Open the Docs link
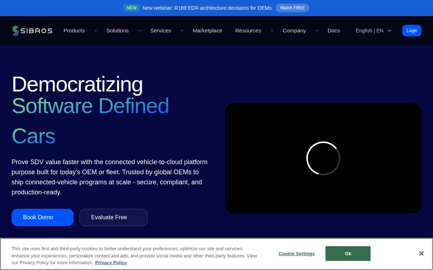This screenshot has width=433, height=270. click(x=334, y=31)
